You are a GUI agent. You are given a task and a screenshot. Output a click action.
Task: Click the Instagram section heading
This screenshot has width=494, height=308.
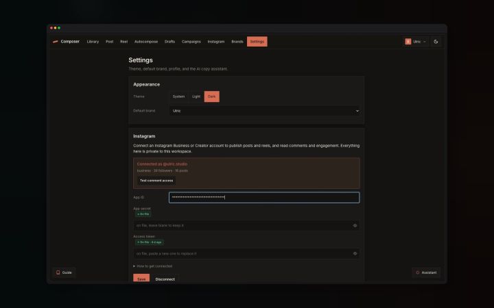(x=144, y=136)
